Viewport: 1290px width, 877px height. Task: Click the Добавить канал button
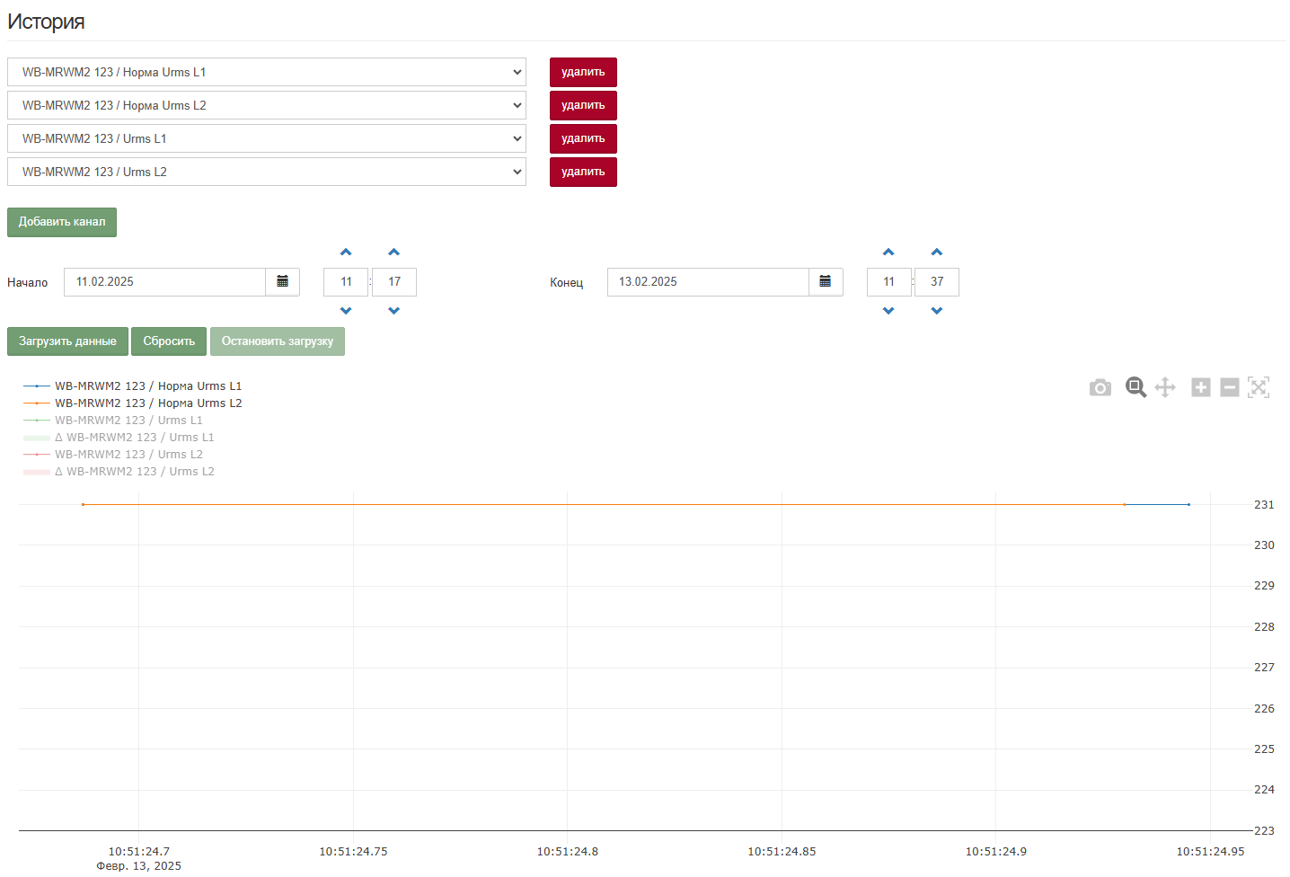(x=62, y=222)
